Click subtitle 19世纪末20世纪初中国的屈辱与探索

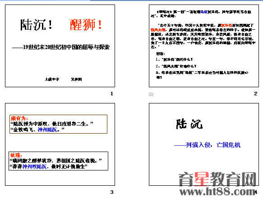point(61,47)
